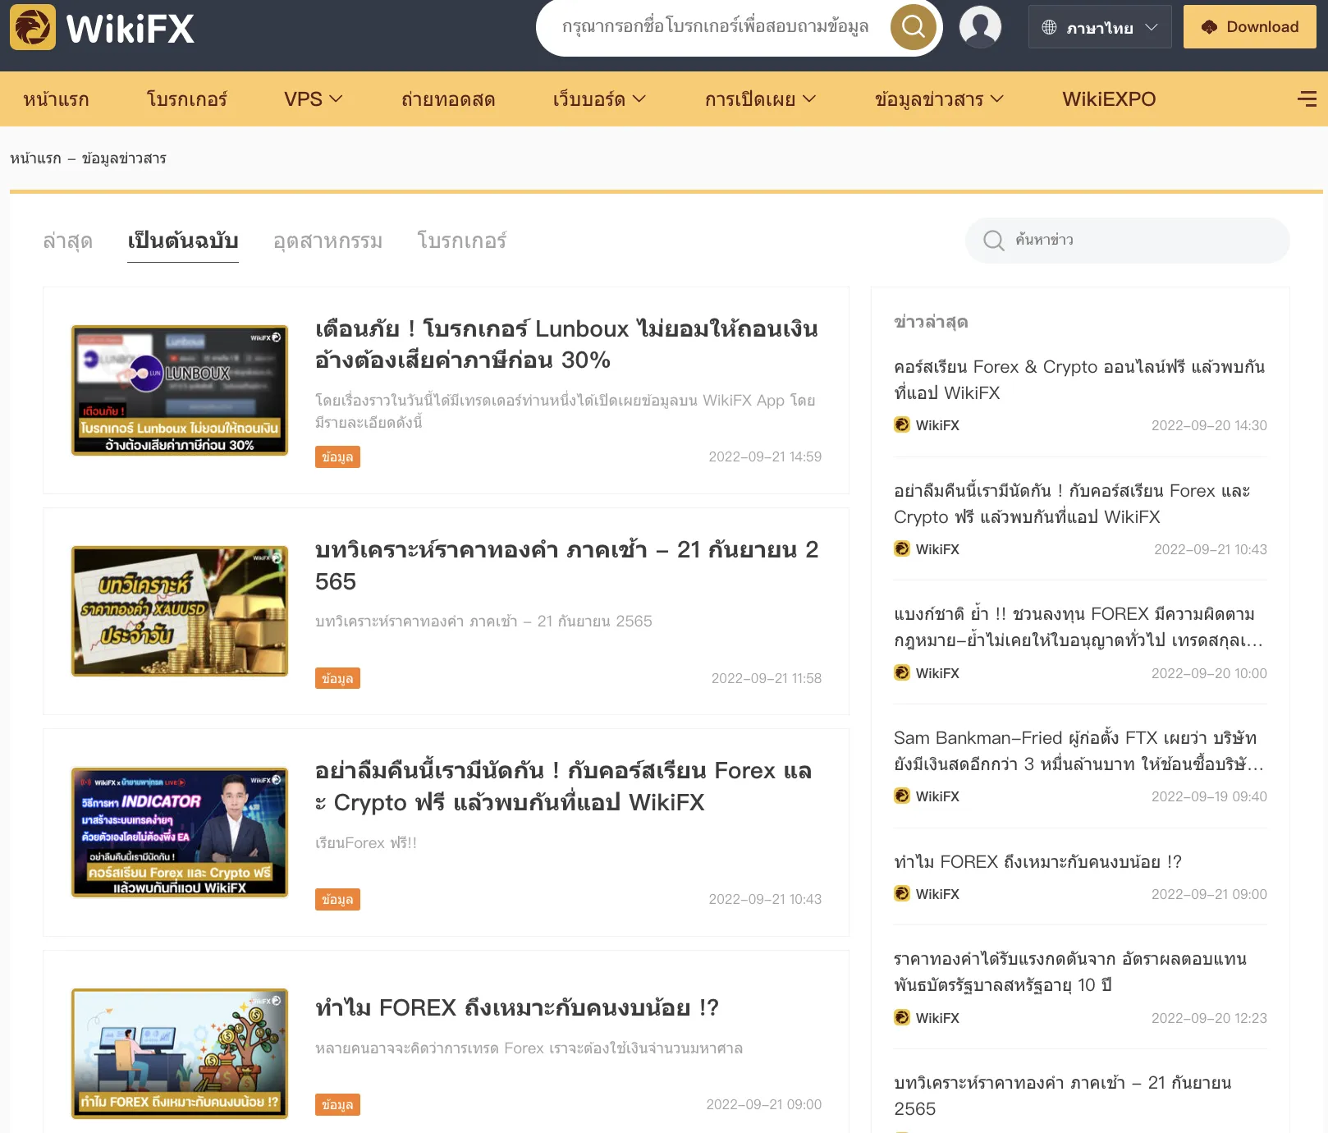1328x1133 pixels.
Task: Open the Lunboux warning article headline
Action: pos(566,344)
